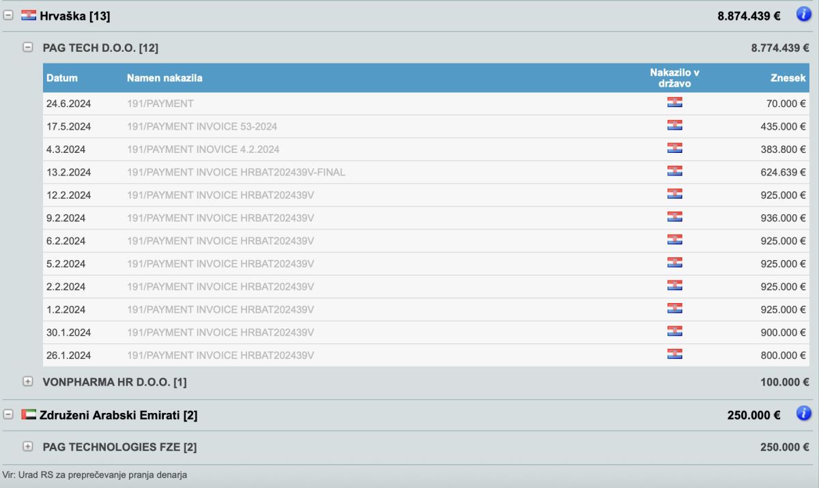Click the Znesek column header
819x488 pixels.
788,78
